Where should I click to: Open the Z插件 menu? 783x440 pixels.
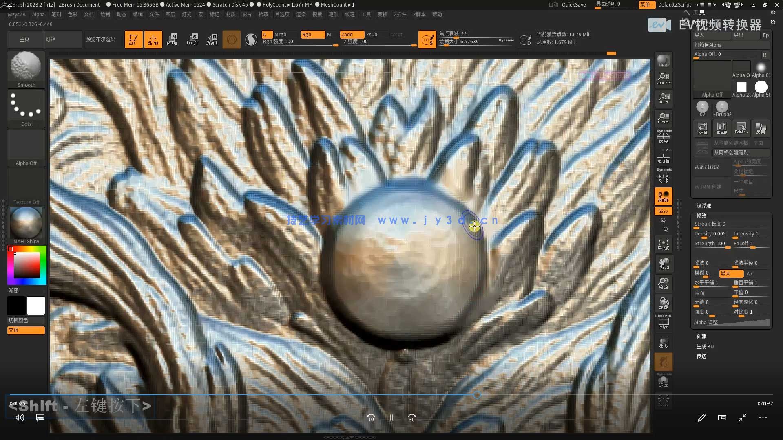tap(400, 14)
